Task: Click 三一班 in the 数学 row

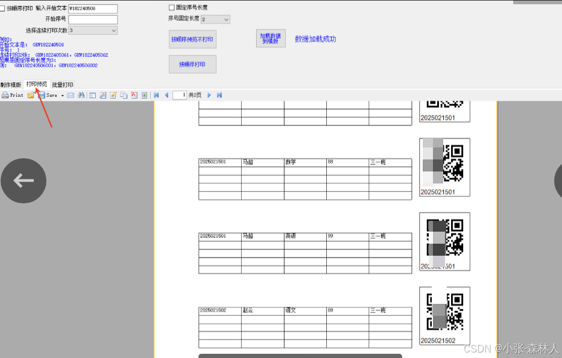Action: (x=390, y=162)
